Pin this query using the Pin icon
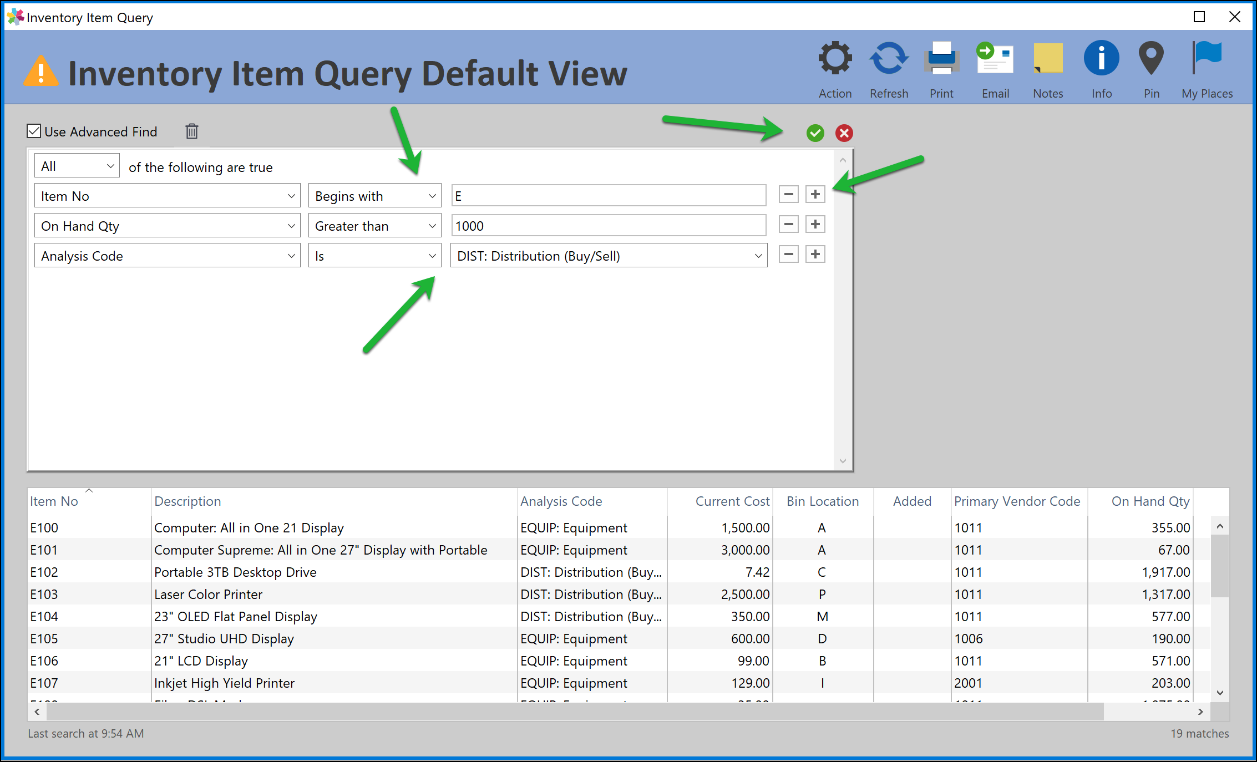 pos(1151,57)
